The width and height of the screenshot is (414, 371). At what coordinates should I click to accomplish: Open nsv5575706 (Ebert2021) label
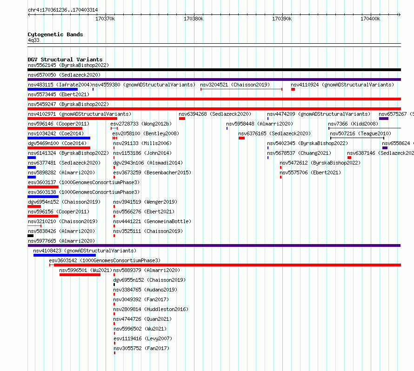pyautogui.click(x=311, y=172)
